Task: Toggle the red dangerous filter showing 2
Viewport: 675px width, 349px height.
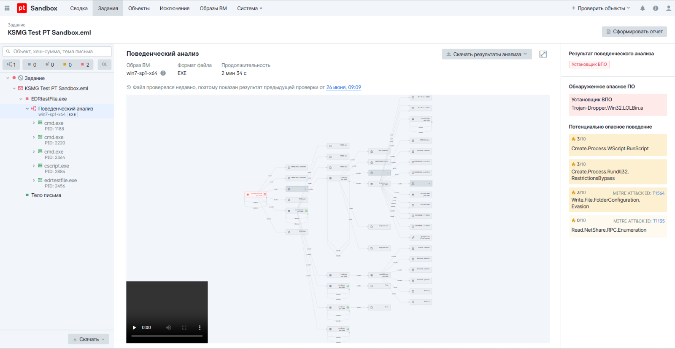Action: pos(85,65)
